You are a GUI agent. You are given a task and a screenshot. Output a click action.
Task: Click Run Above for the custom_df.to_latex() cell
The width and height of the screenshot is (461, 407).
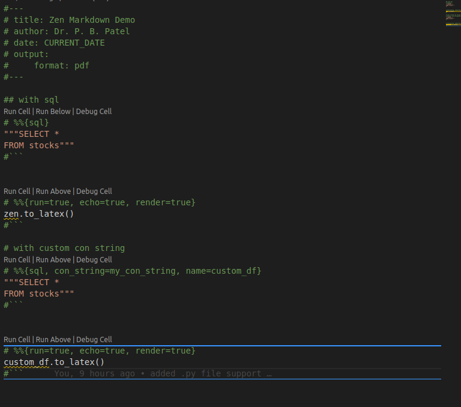click(x=53, y=339)
